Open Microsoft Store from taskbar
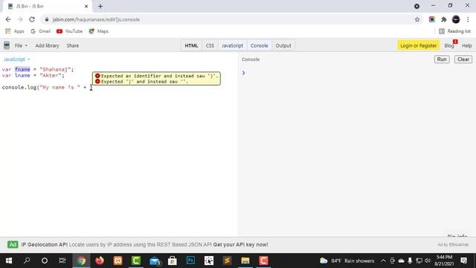Viewport: 476px width, 268px height. click(173, 261)
